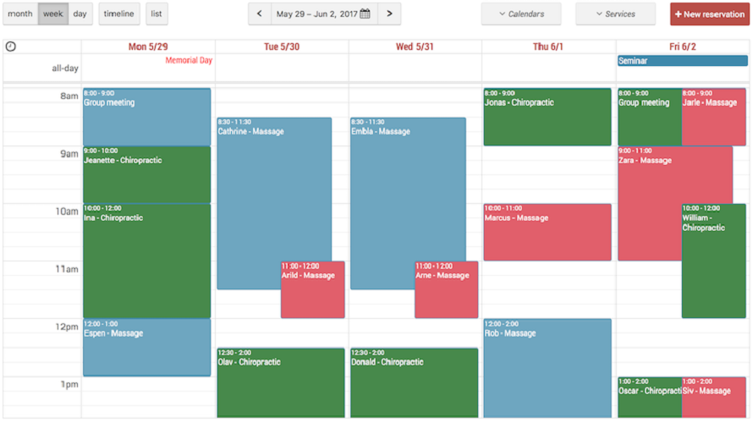Switch to day view

80,14
